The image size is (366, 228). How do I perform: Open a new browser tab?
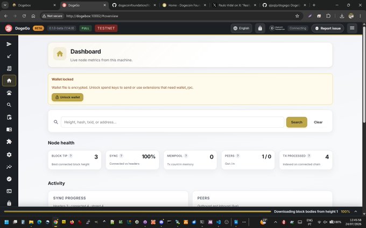314,5
